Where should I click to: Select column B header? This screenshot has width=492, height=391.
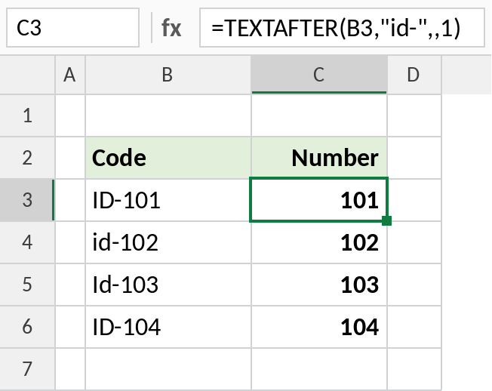[x=168, y=75]
